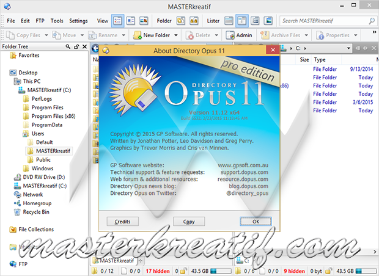Click the second Folder toolbar icon
Image resolution: width=379 pixels, height=276 pixels.
[194, 21]
